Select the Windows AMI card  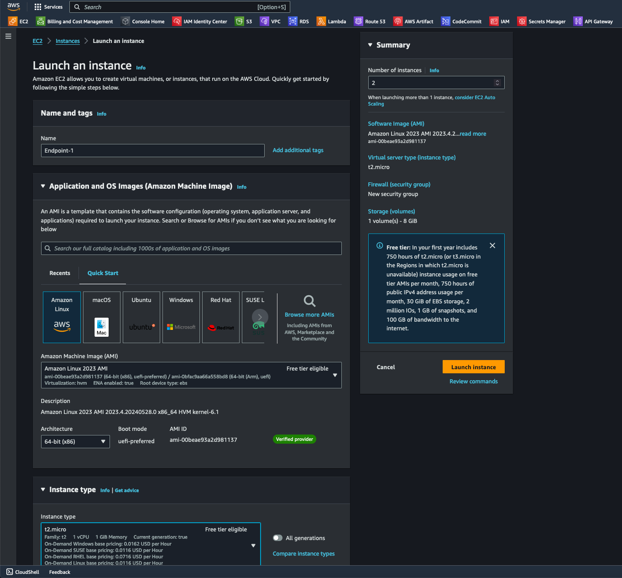(x=181, y=317)
